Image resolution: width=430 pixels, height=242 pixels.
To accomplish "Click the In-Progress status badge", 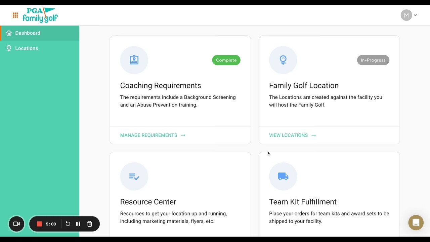I will [373, 60].
